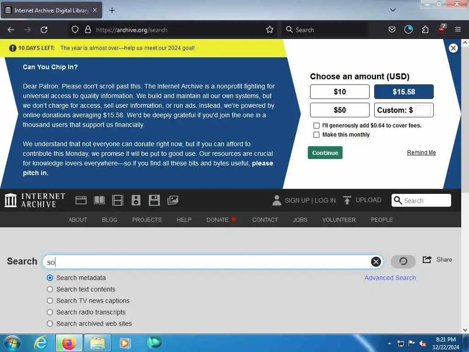Screen dimensions: 469x352
Task: Choose the $10 donation amount
Action: tap(339, 92)
